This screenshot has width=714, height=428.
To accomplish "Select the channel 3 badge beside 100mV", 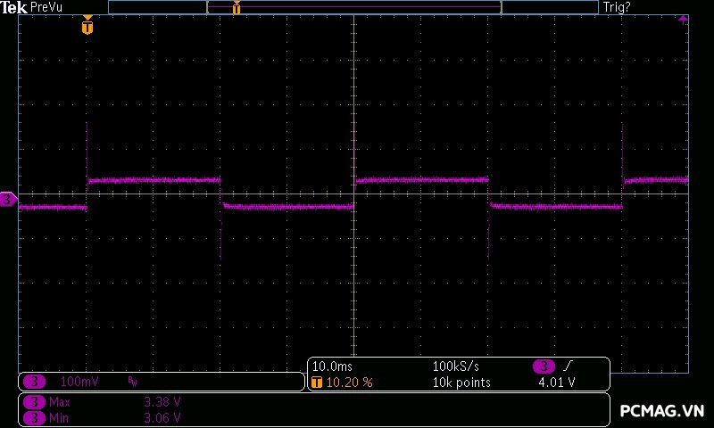I will 34,382.
